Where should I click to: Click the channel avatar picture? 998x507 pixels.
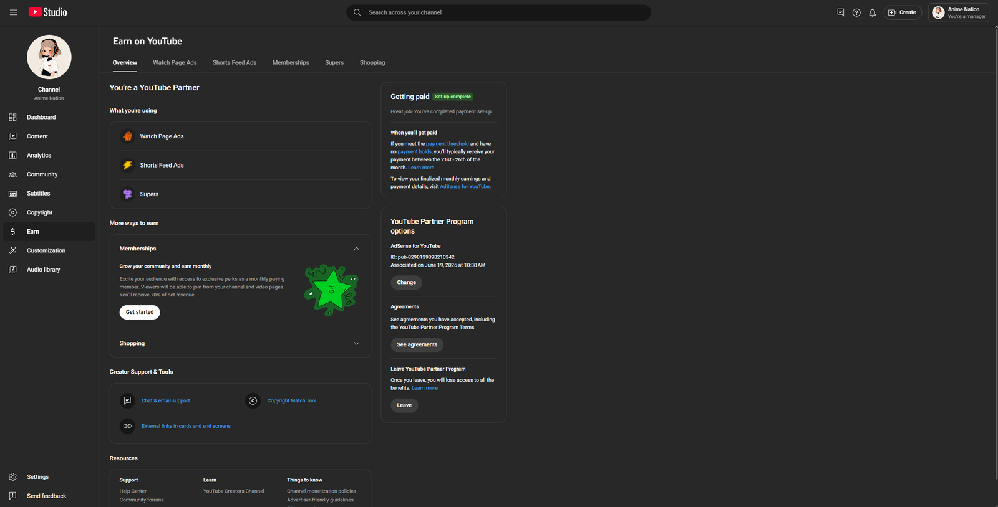(x=49, y=57)
